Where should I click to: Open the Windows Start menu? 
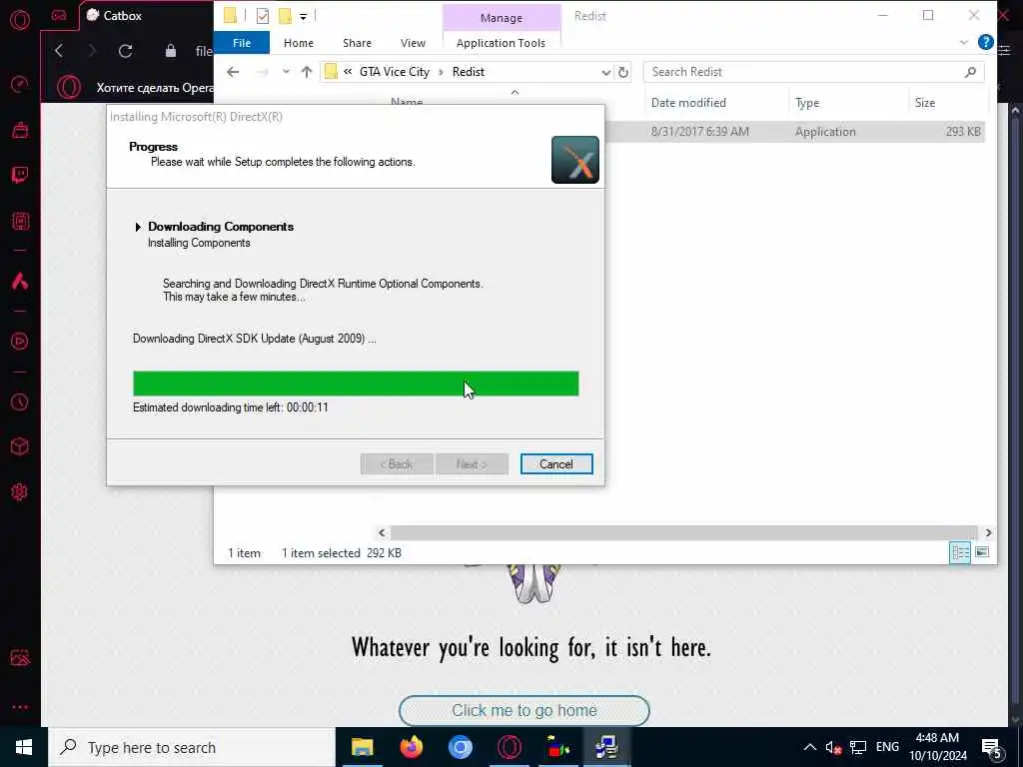click(24, 747)
